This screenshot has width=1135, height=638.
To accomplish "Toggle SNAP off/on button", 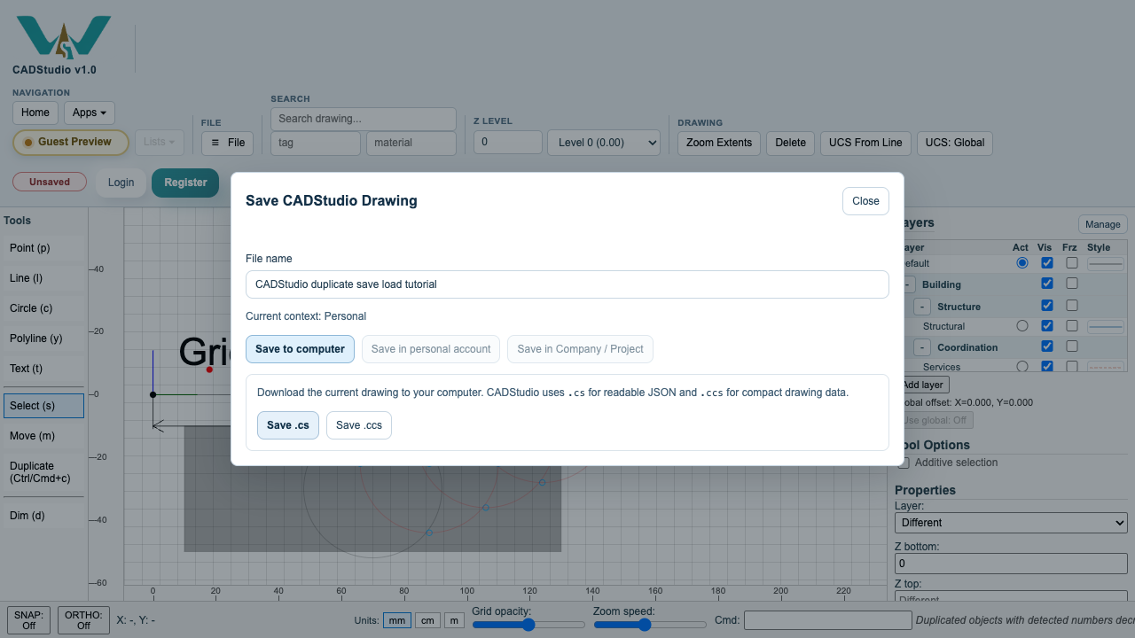I will (x=28, y=620).
